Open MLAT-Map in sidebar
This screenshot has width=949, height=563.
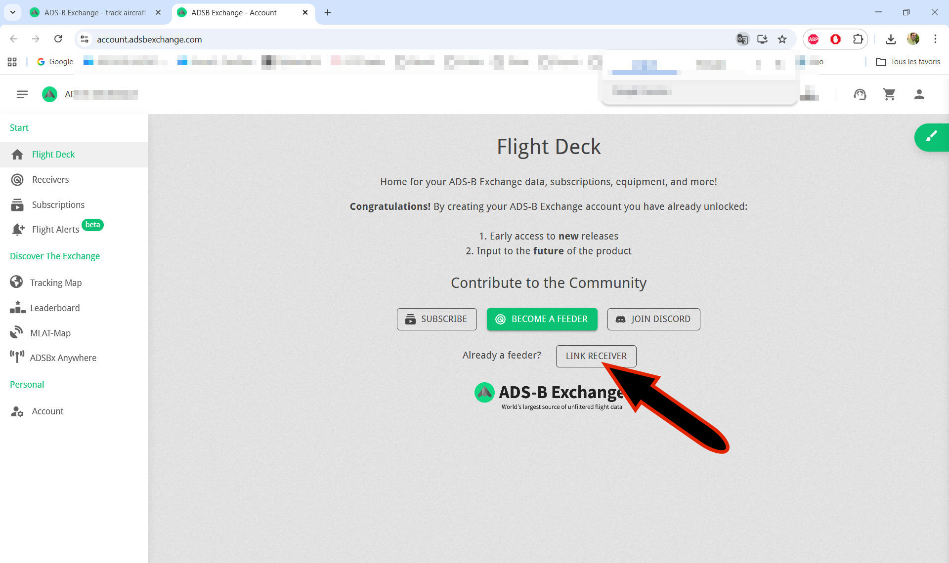coord(74,333)
